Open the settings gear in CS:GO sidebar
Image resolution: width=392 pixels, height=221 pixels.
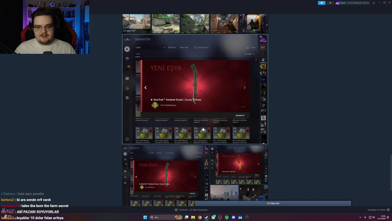(x=127, y=98)
